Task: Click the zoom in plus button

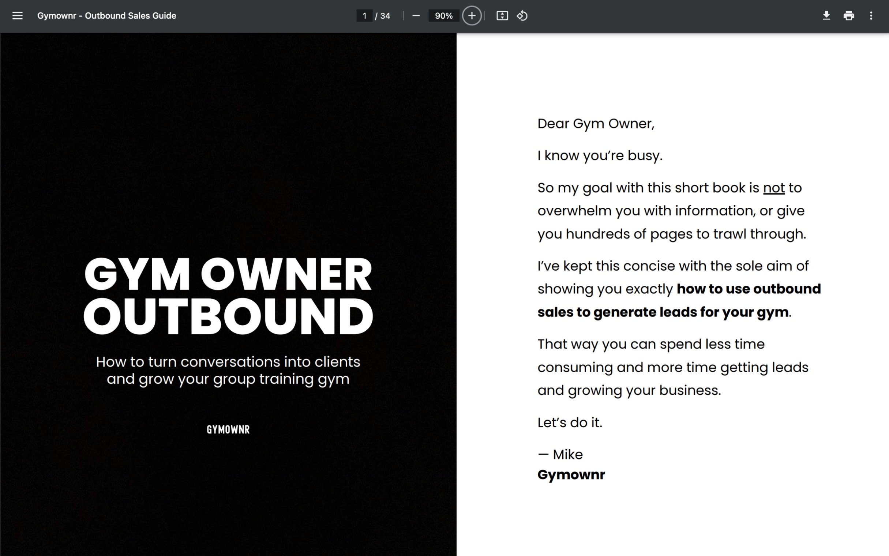Action: 472,15
